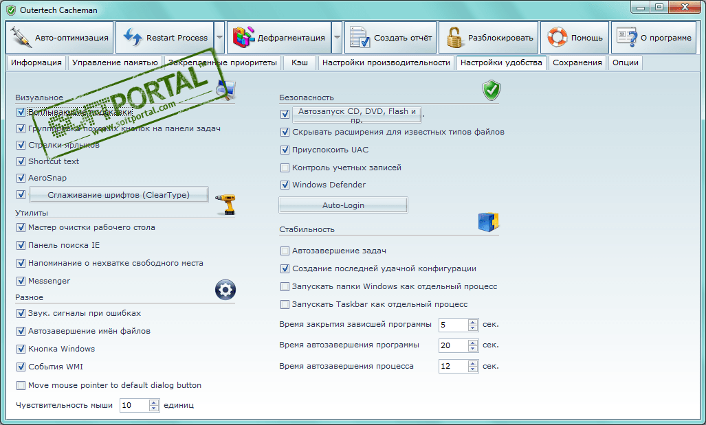
Task: Select the Сохранения tab
Action: (577, 62)
